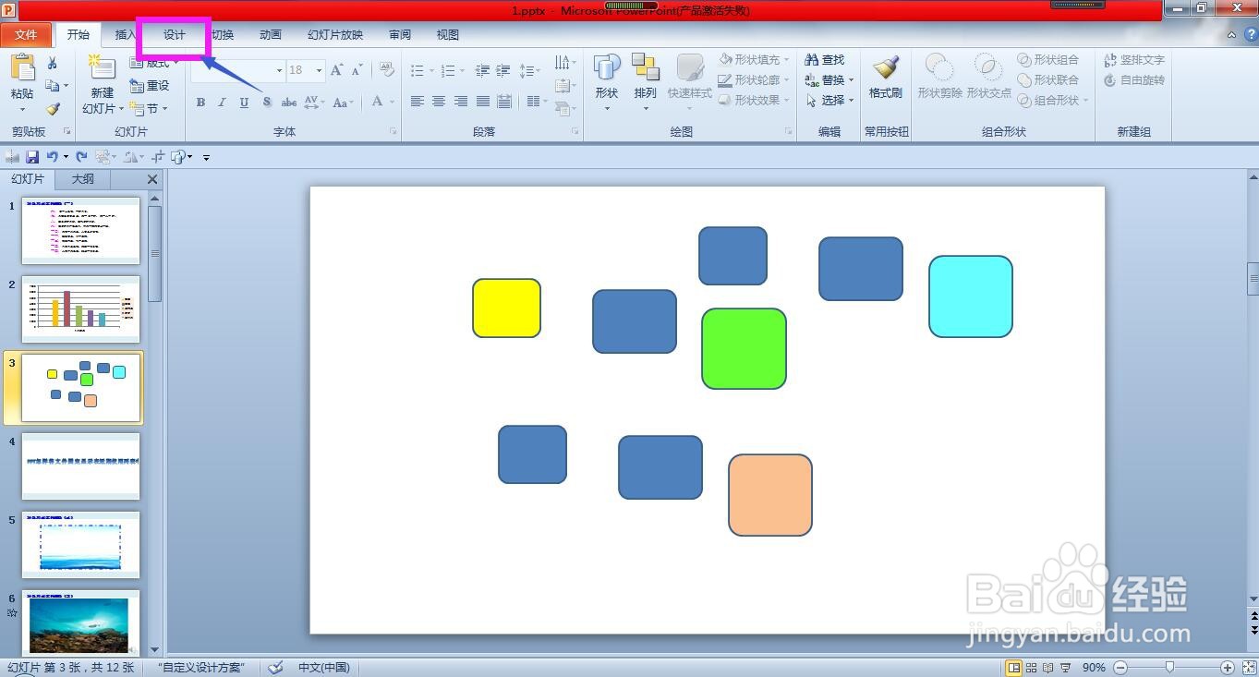Align text left

418,102
